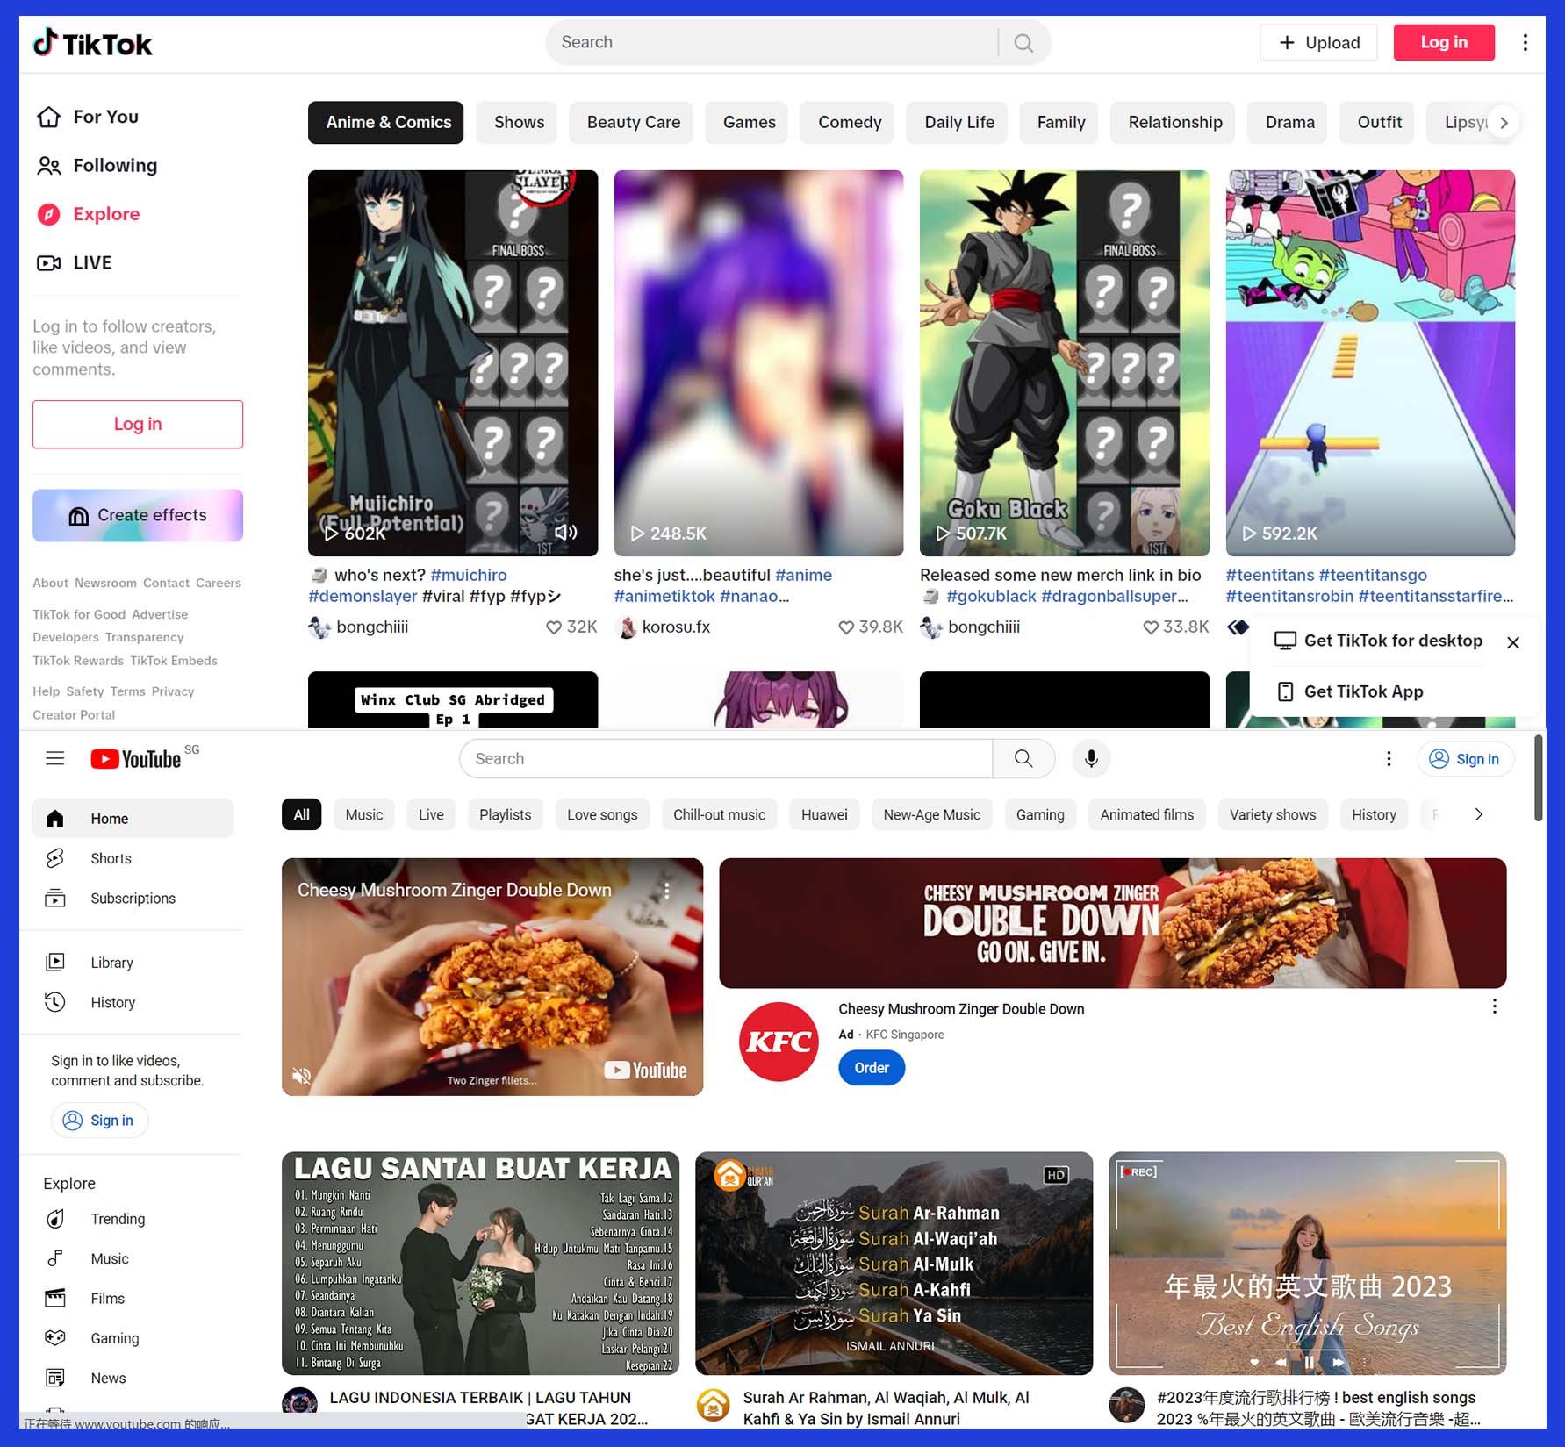Click Creator Portal footer link
Image resolution: width=1565 pixels, height=1447 pixels.
74,715
